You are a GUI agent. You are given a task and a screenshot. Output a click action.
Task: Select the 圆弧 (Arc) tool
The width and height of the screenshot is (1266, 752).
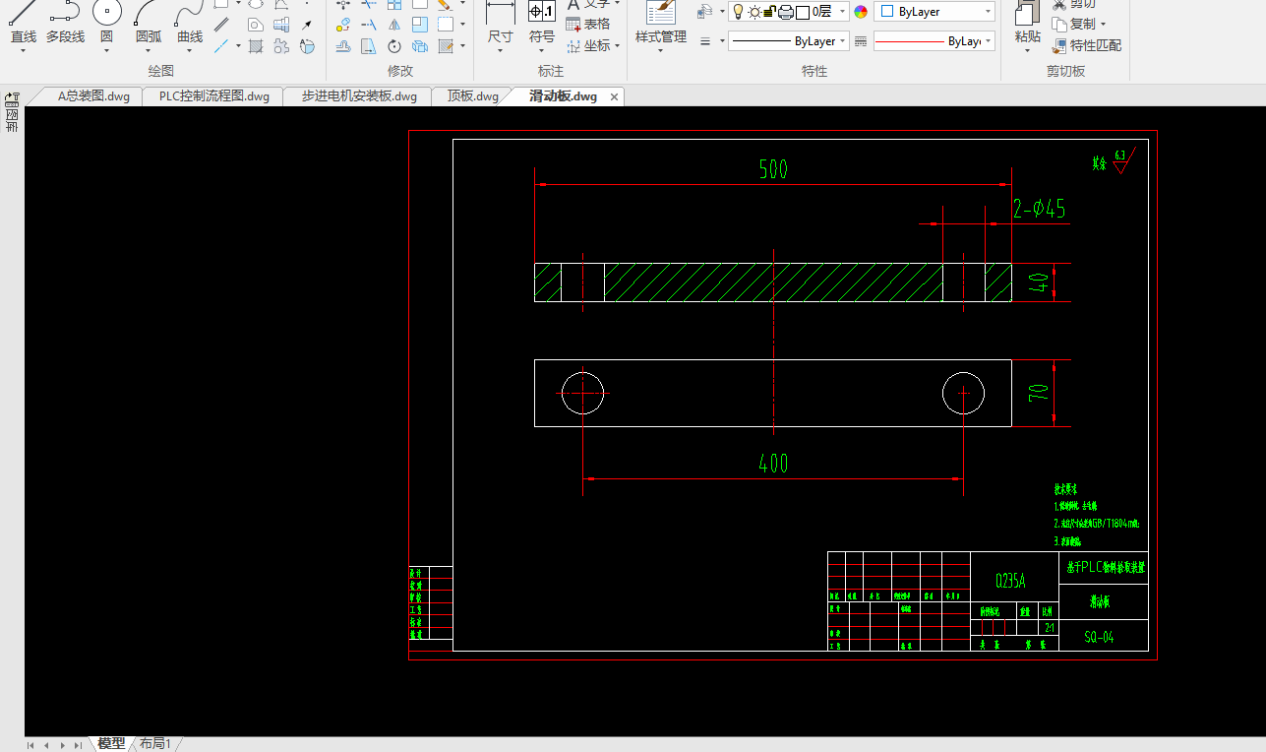pos(149,22)
